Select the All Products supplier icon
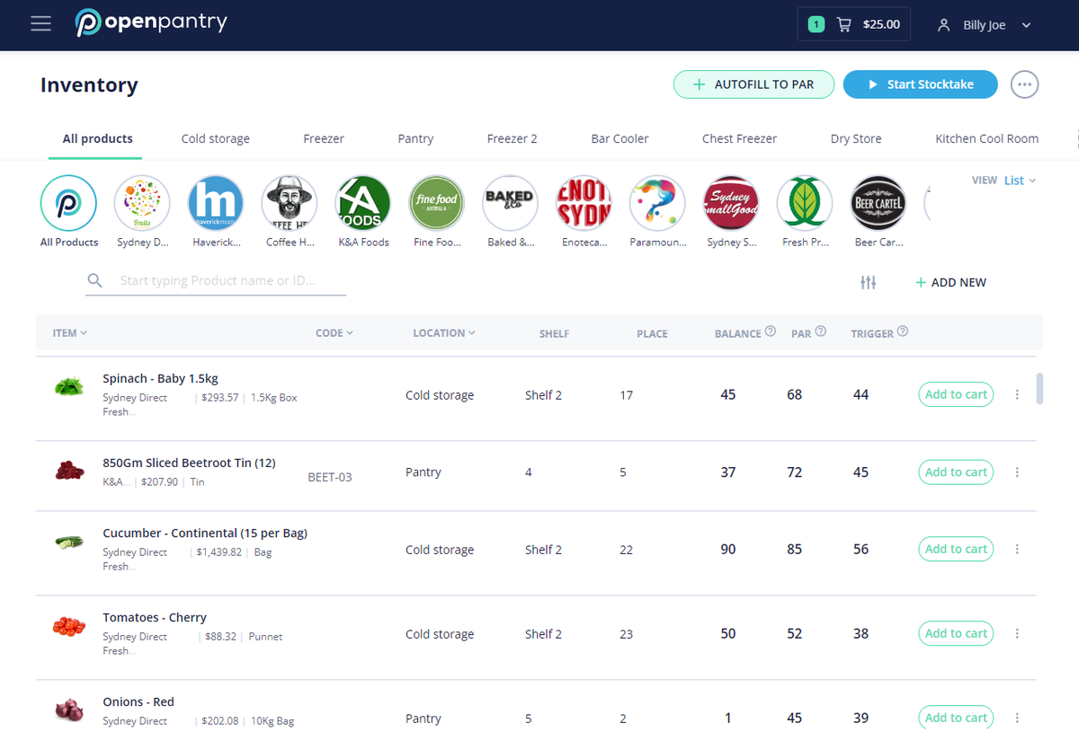This screenshot has height=732, width=1079. [x=69, y=204]
